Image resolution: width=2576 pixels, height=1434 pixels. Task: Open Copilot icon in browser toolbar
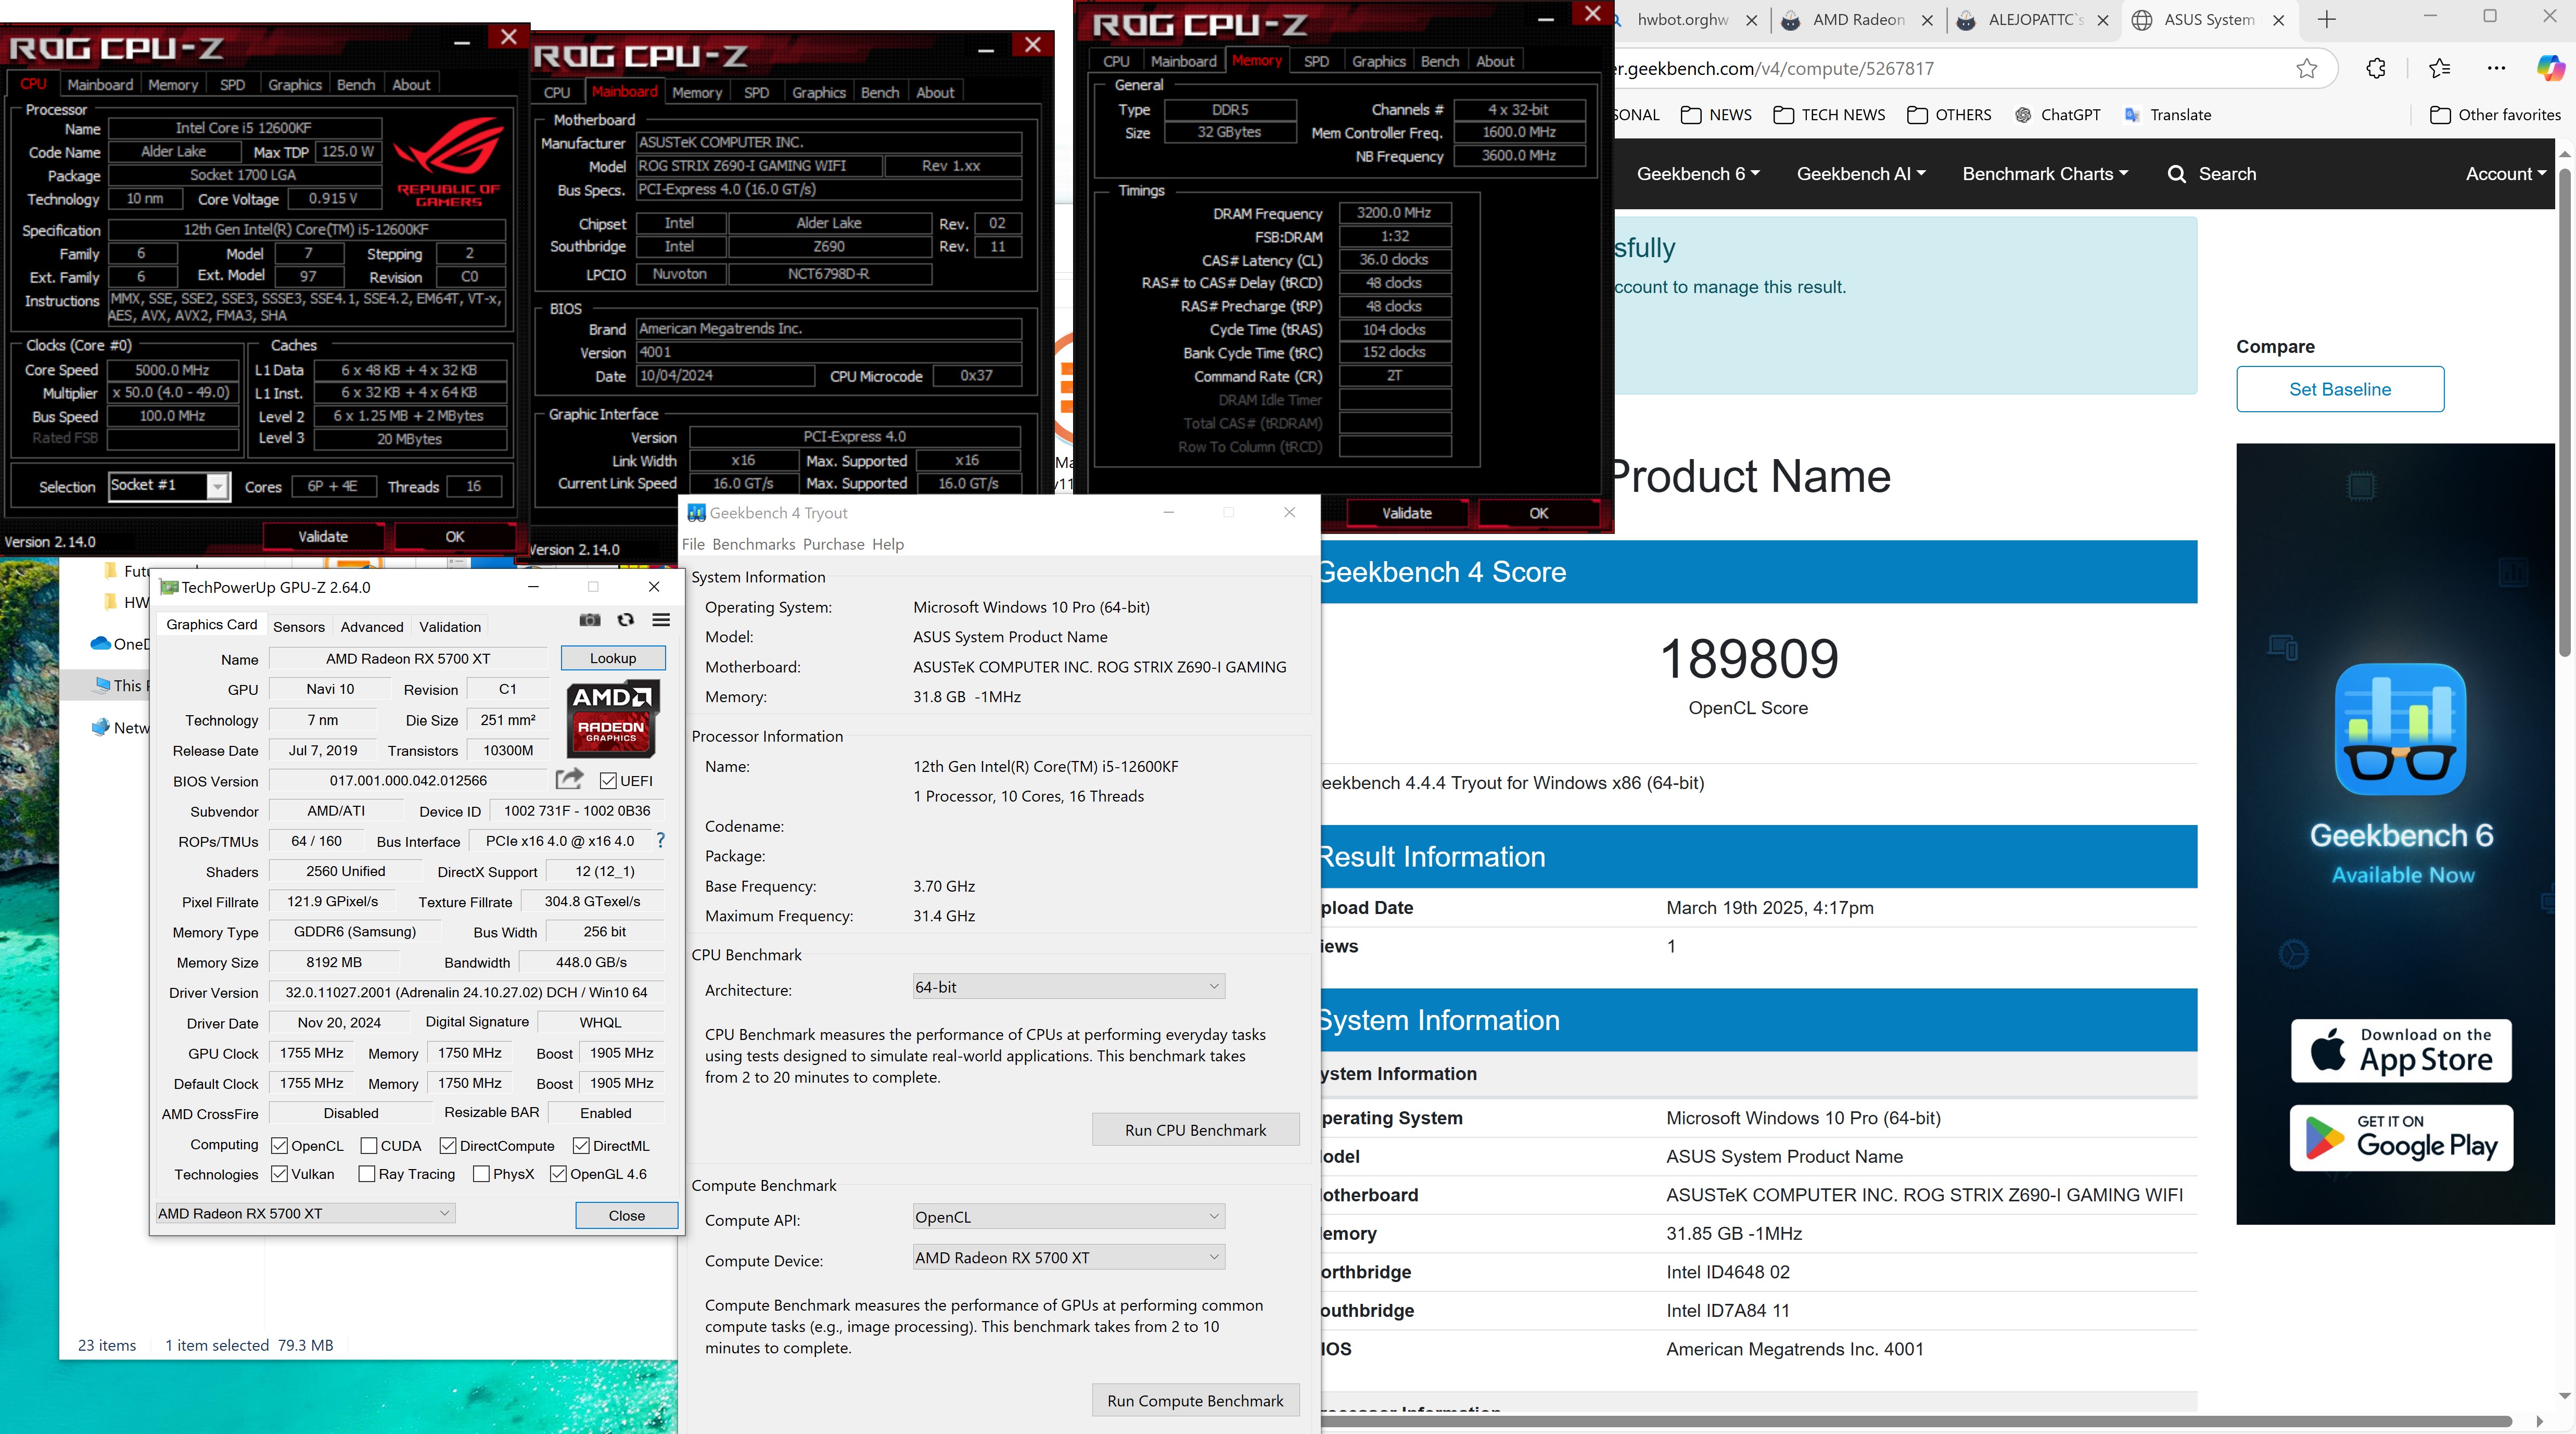coord(2551,68)
